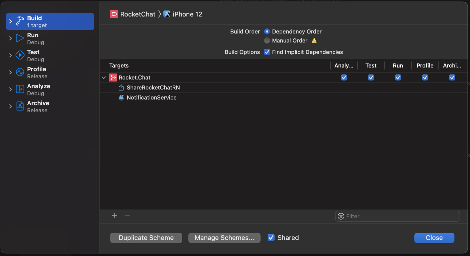Click the Archive column header

452,65
